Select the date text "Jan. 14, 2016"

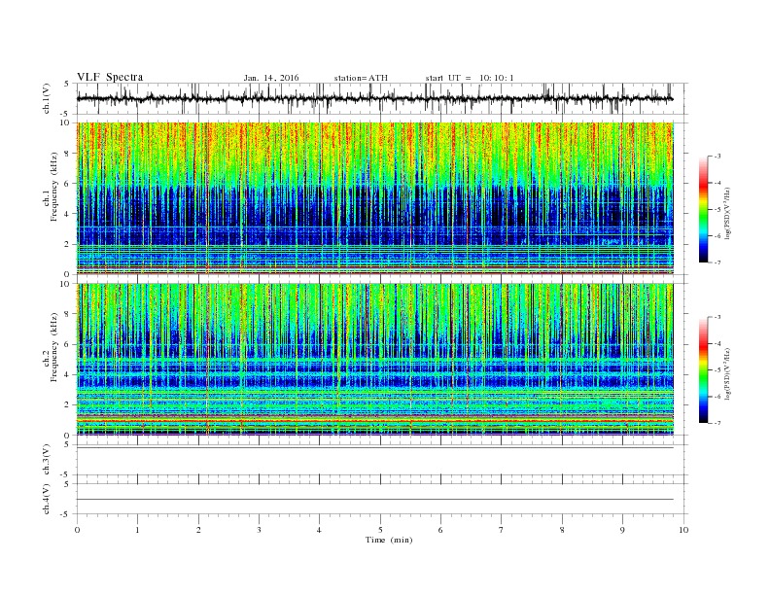[x=271, y=78]
